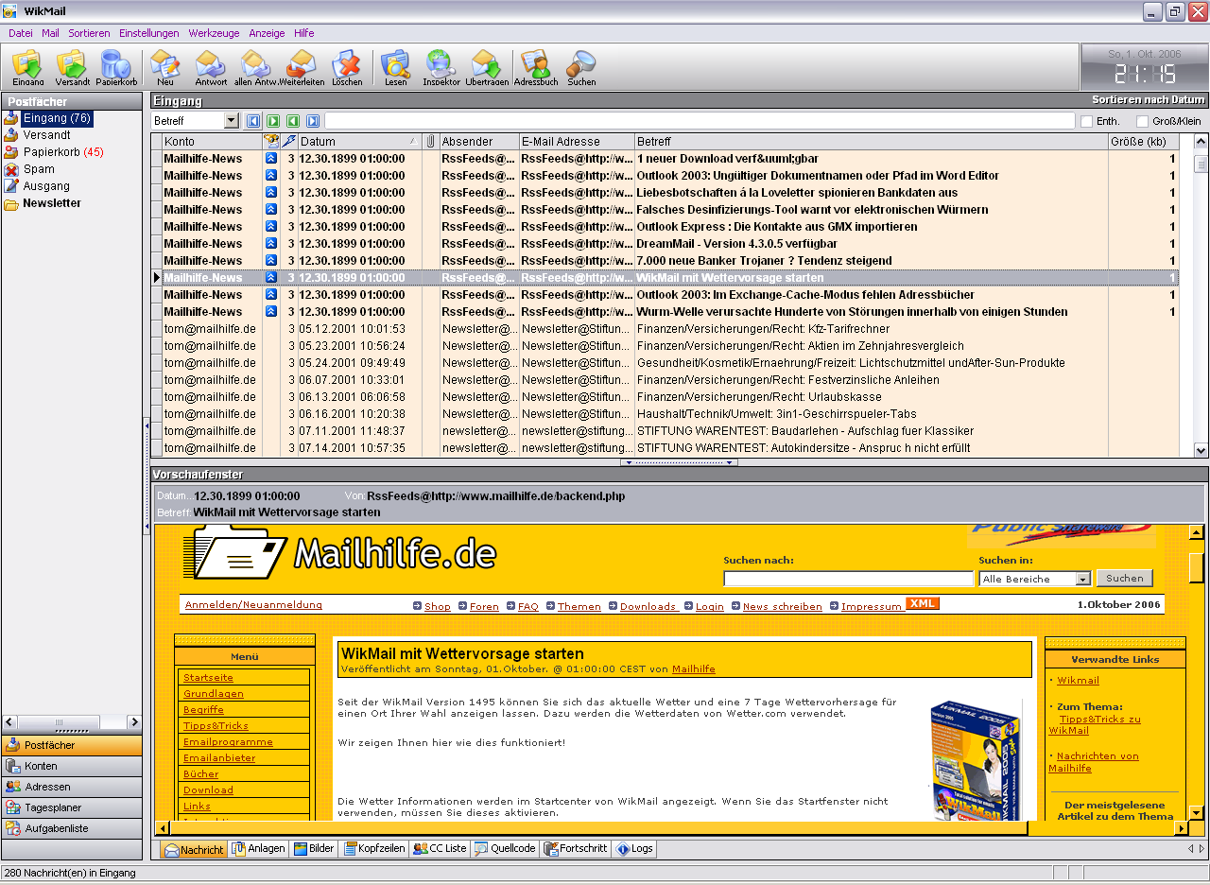Viewport: 1210px width, 885px height.
Task: Open the Adressen sidebar panel
Action: pos(71,787)
